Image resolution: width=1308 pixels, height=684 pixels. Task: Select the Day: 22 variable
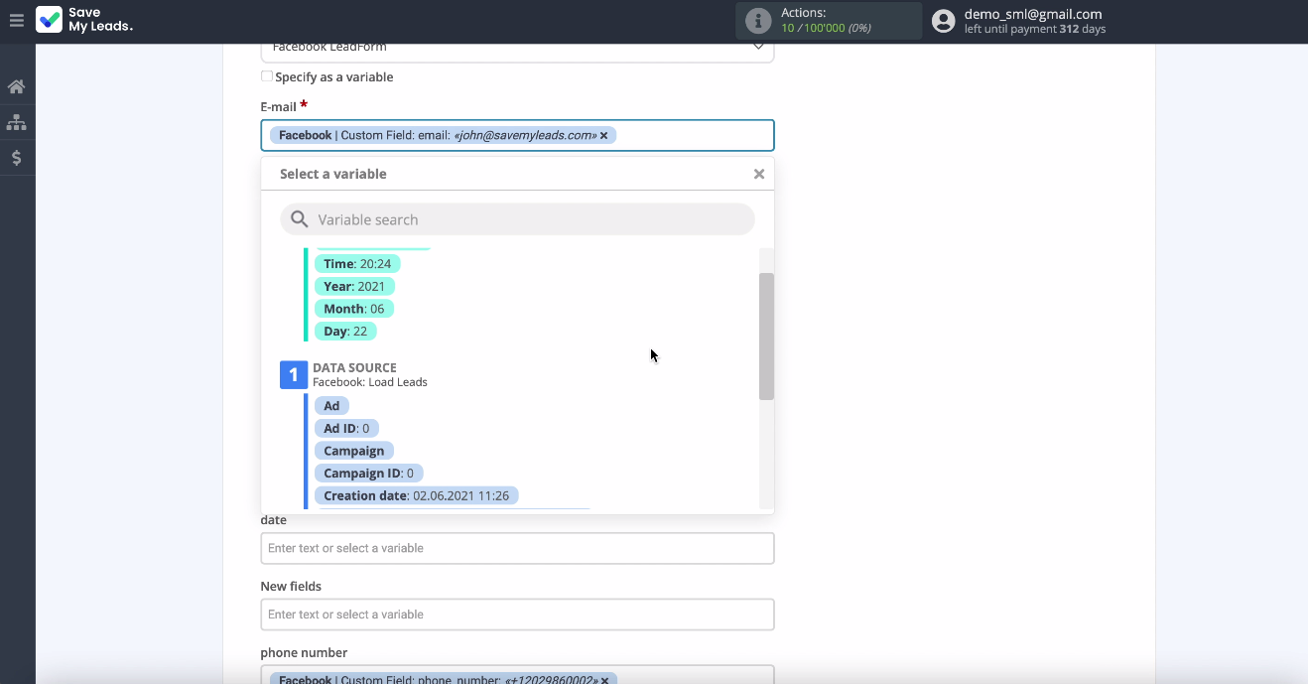345,332
